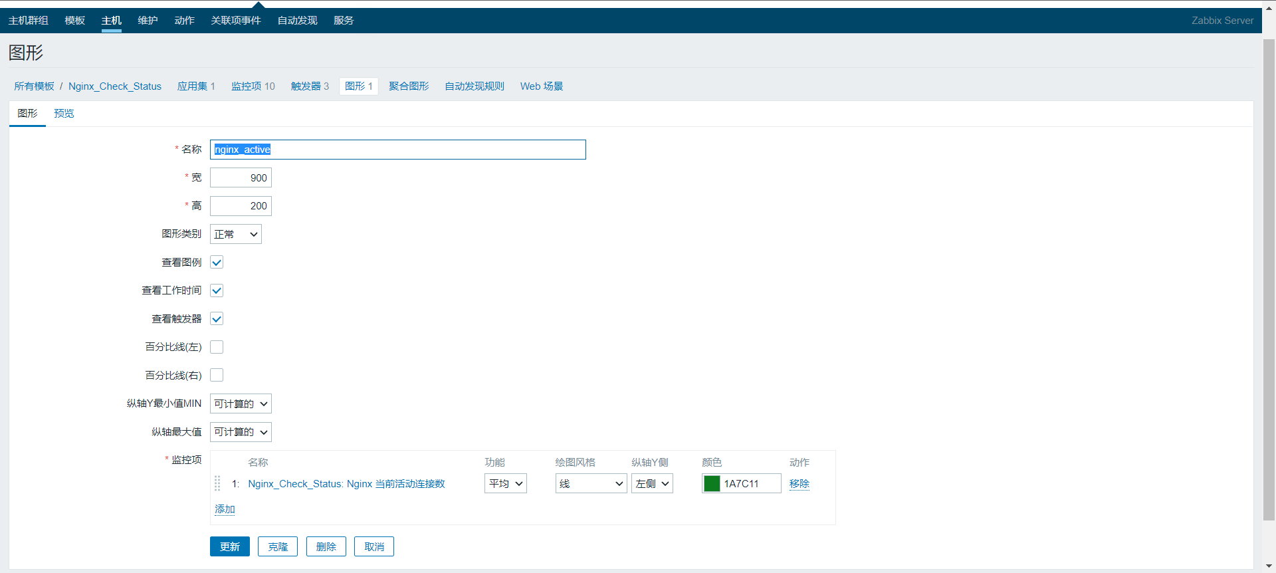Click 移除 to remove the item
1276x573 pixels.
pos(799,483)
